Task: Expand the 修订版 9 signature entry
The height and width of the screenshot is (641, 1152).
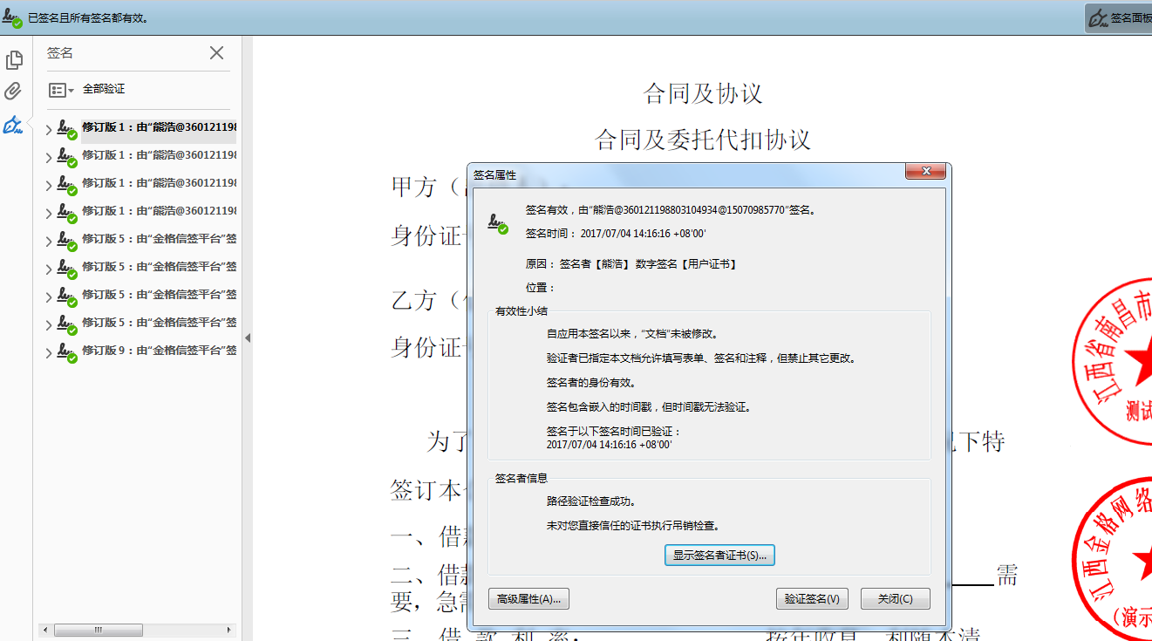Action: point(48,352)
